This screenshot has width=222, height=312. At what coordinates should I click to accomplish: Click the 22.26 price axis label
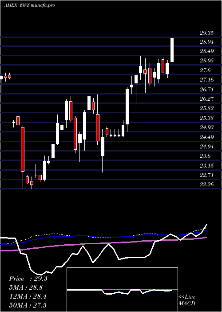(206, 185)
